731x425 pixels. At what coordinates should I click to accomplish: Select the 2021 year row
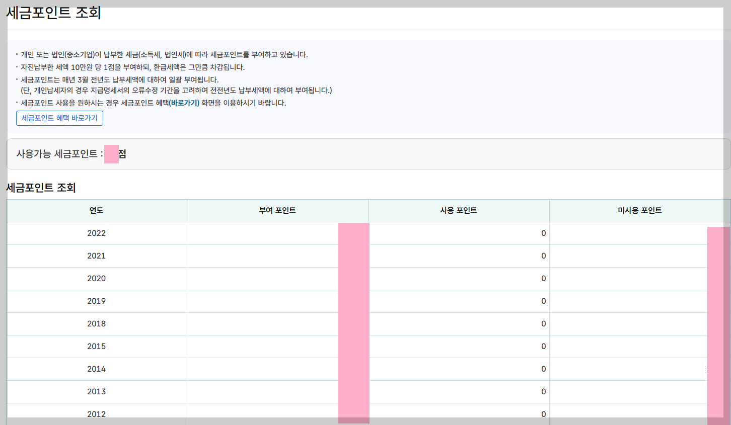(x=96, y=256)
